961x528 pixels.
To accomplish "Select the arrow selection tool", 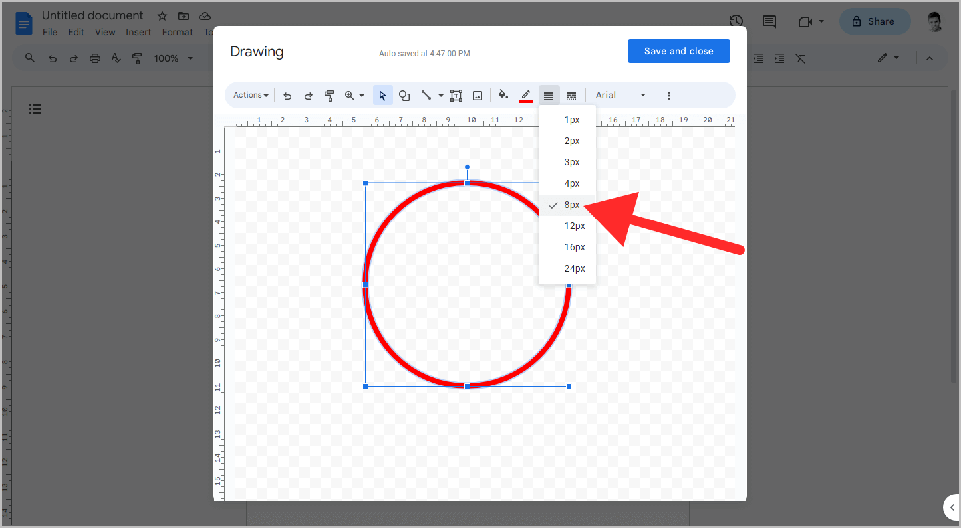I will pos(382,95).
